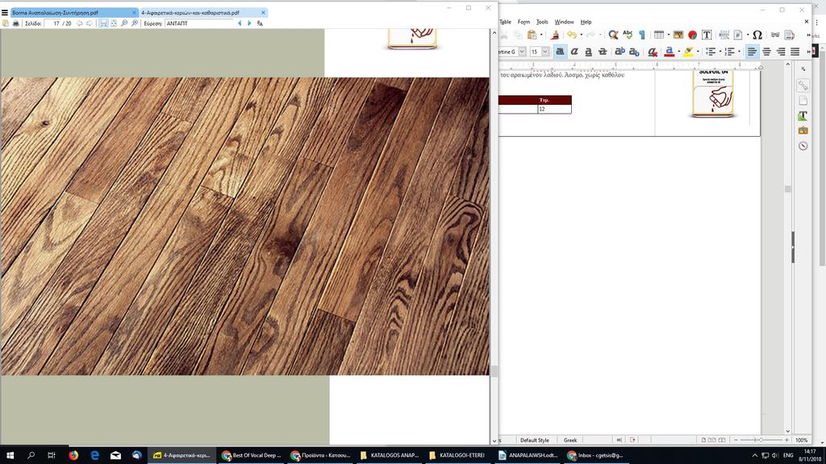Click the Insert Image icon

[678, 35]
